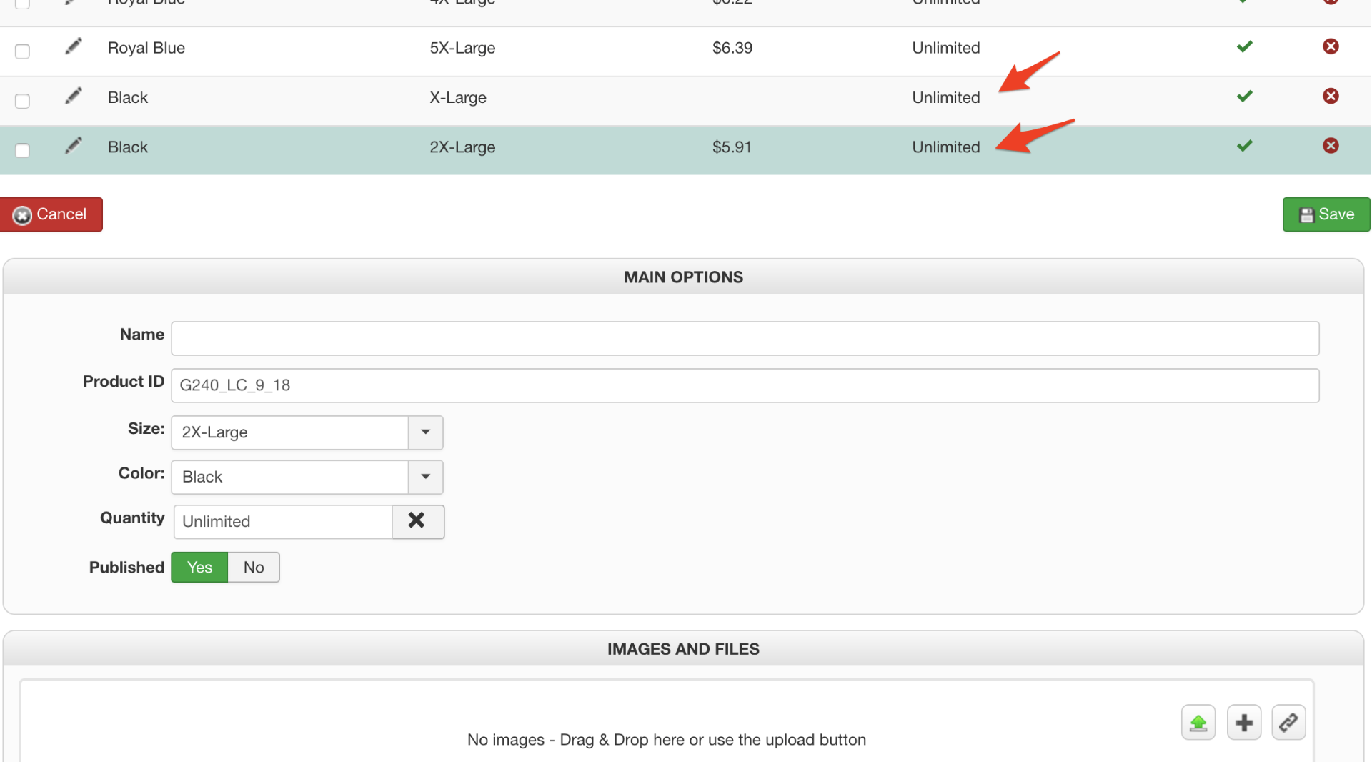Clear the Quantity field with X button

pyautogui.click(x=417, y=521)
